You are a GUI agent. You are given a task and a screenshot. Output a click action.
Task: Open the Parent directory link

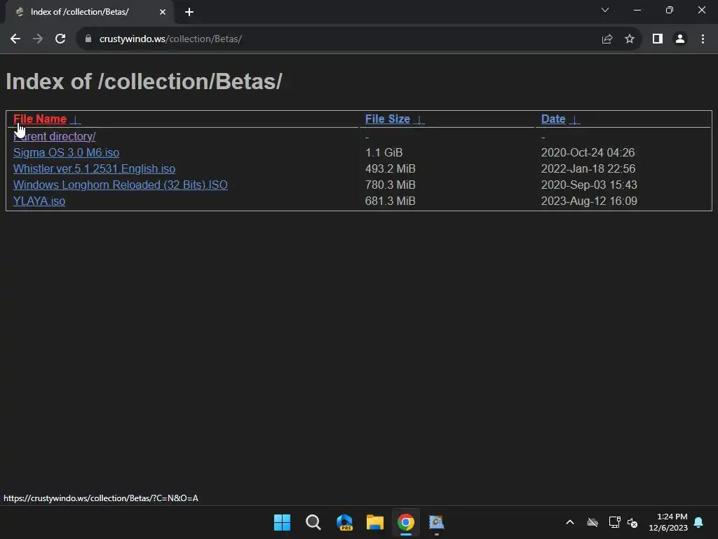[x=55, y=137]
